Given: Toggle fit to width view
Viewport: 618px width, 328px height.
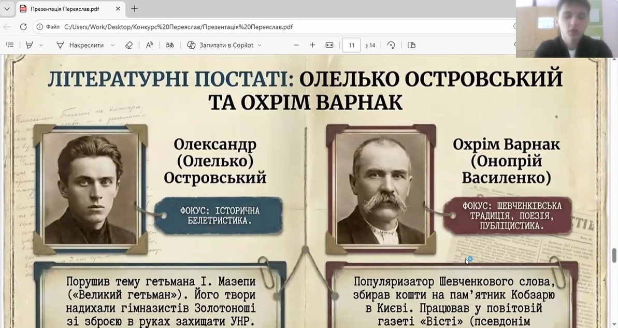Looking at the screenshot, I should coord(329,45).
